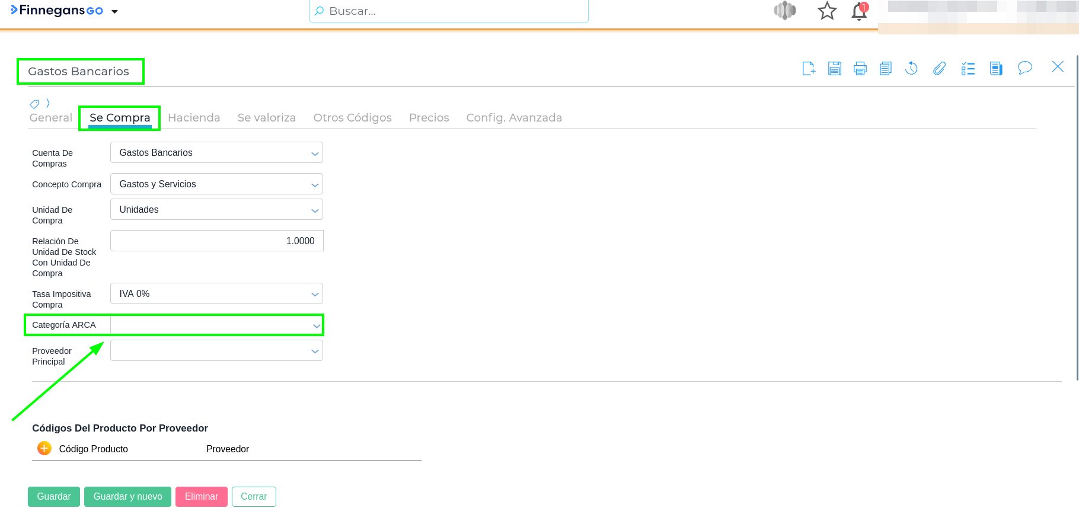Screen dimensions: 1079x508
Task: Print the record using printer icon
Action: 860,69
